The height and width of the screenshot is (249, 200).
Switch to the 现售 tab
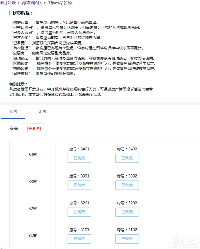pos(42,111)
